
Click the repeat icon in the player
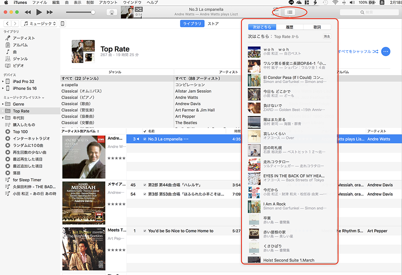coord(275,10)
